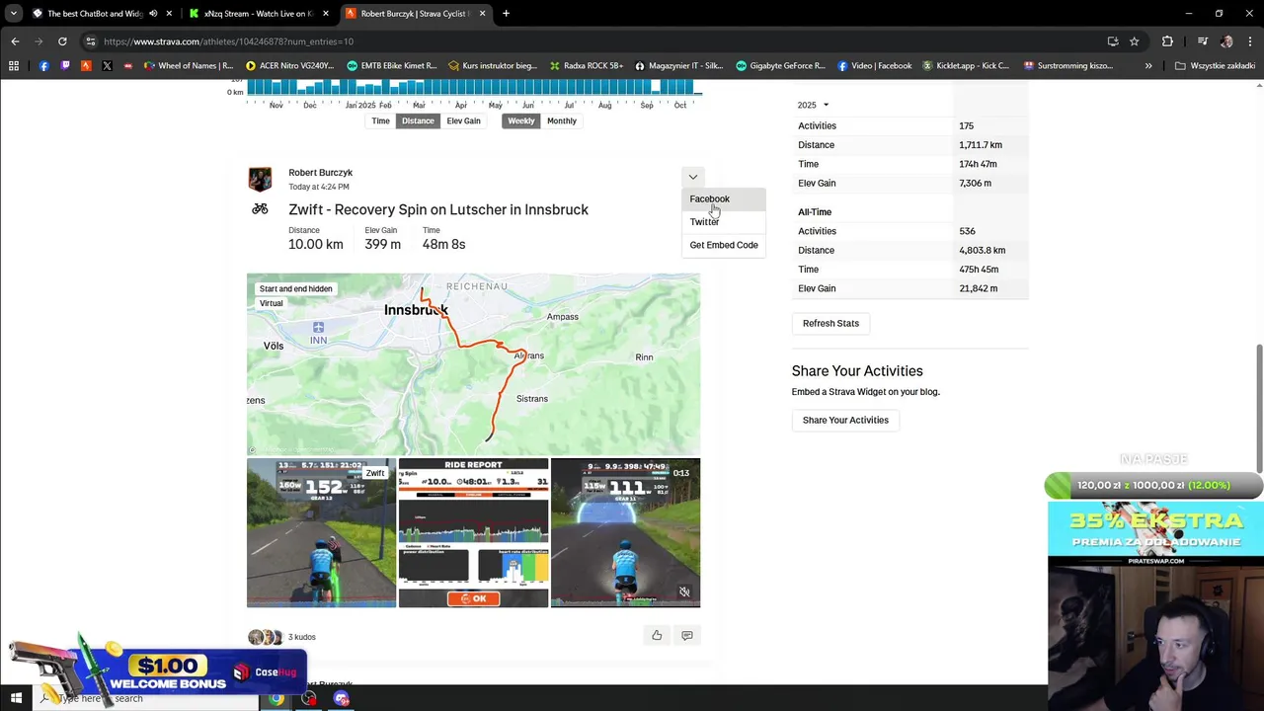Unmute the video with the speaker icon

click(x=684, y=592)
